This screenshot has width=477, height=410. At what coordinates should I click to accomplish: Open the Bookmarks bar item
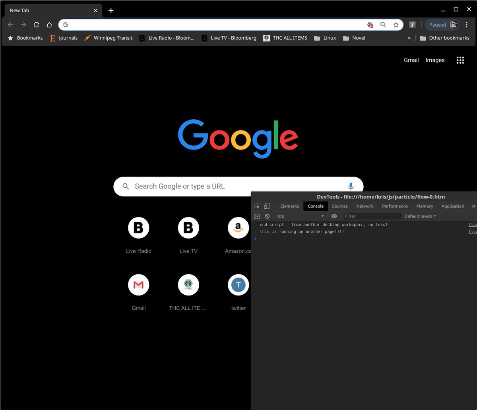pyautogui.click(x=25, y=38)
